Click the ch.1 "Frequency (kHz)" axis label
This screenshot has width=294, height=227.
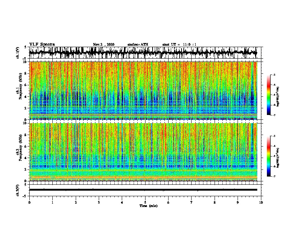[x=20, y=86]
